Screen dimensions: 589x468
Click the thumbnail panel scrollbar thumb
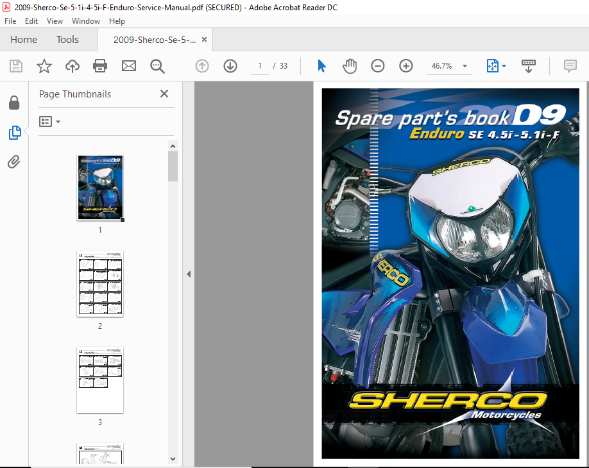(x=173, y=166)
